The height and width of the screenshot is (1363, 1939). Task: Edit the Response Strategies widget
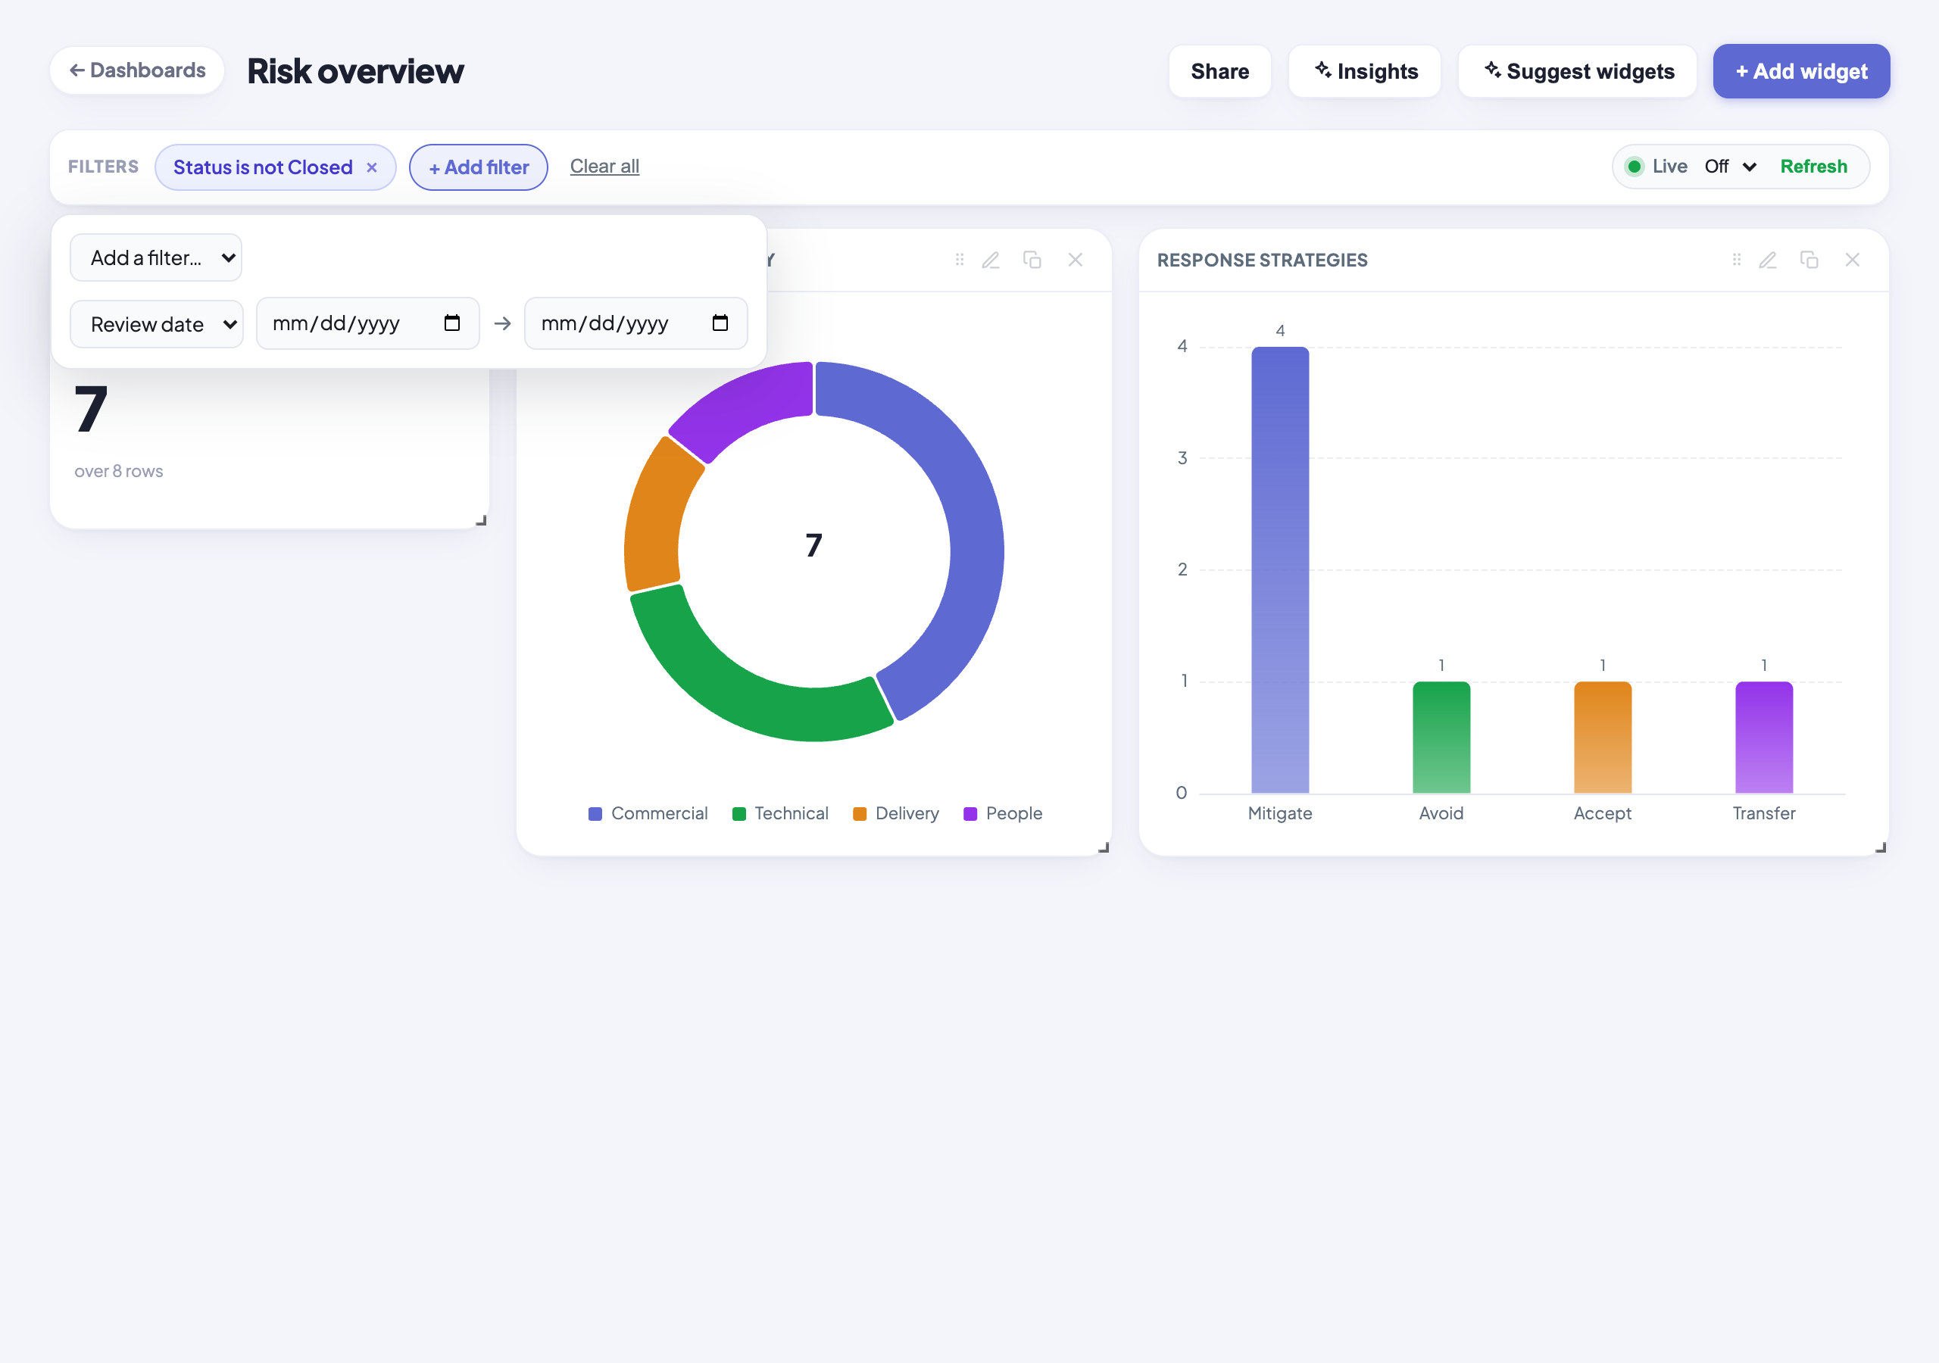[x=1768, y=260]
